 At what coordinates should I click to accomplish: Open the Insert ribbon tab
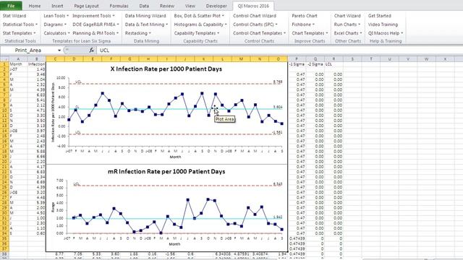coord(57,6)
